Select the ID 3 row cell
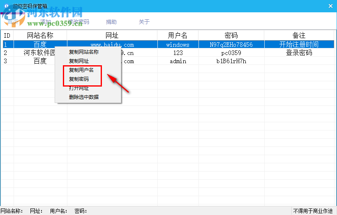 tap(7, 61)
